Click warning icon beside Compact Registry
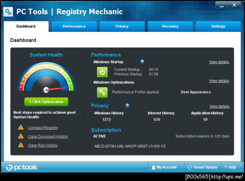The image size is (245, 181). tap(21, 127)
